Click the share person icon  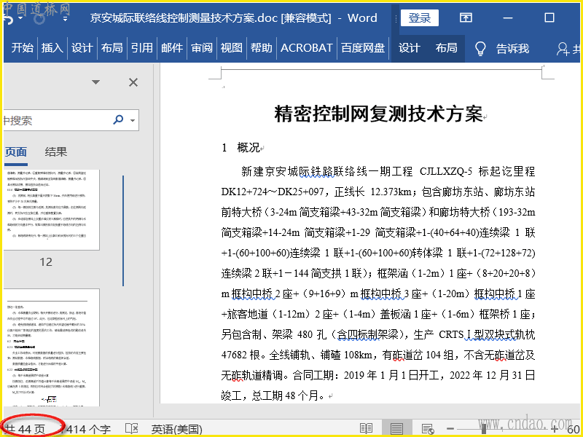tap(563, 48)
